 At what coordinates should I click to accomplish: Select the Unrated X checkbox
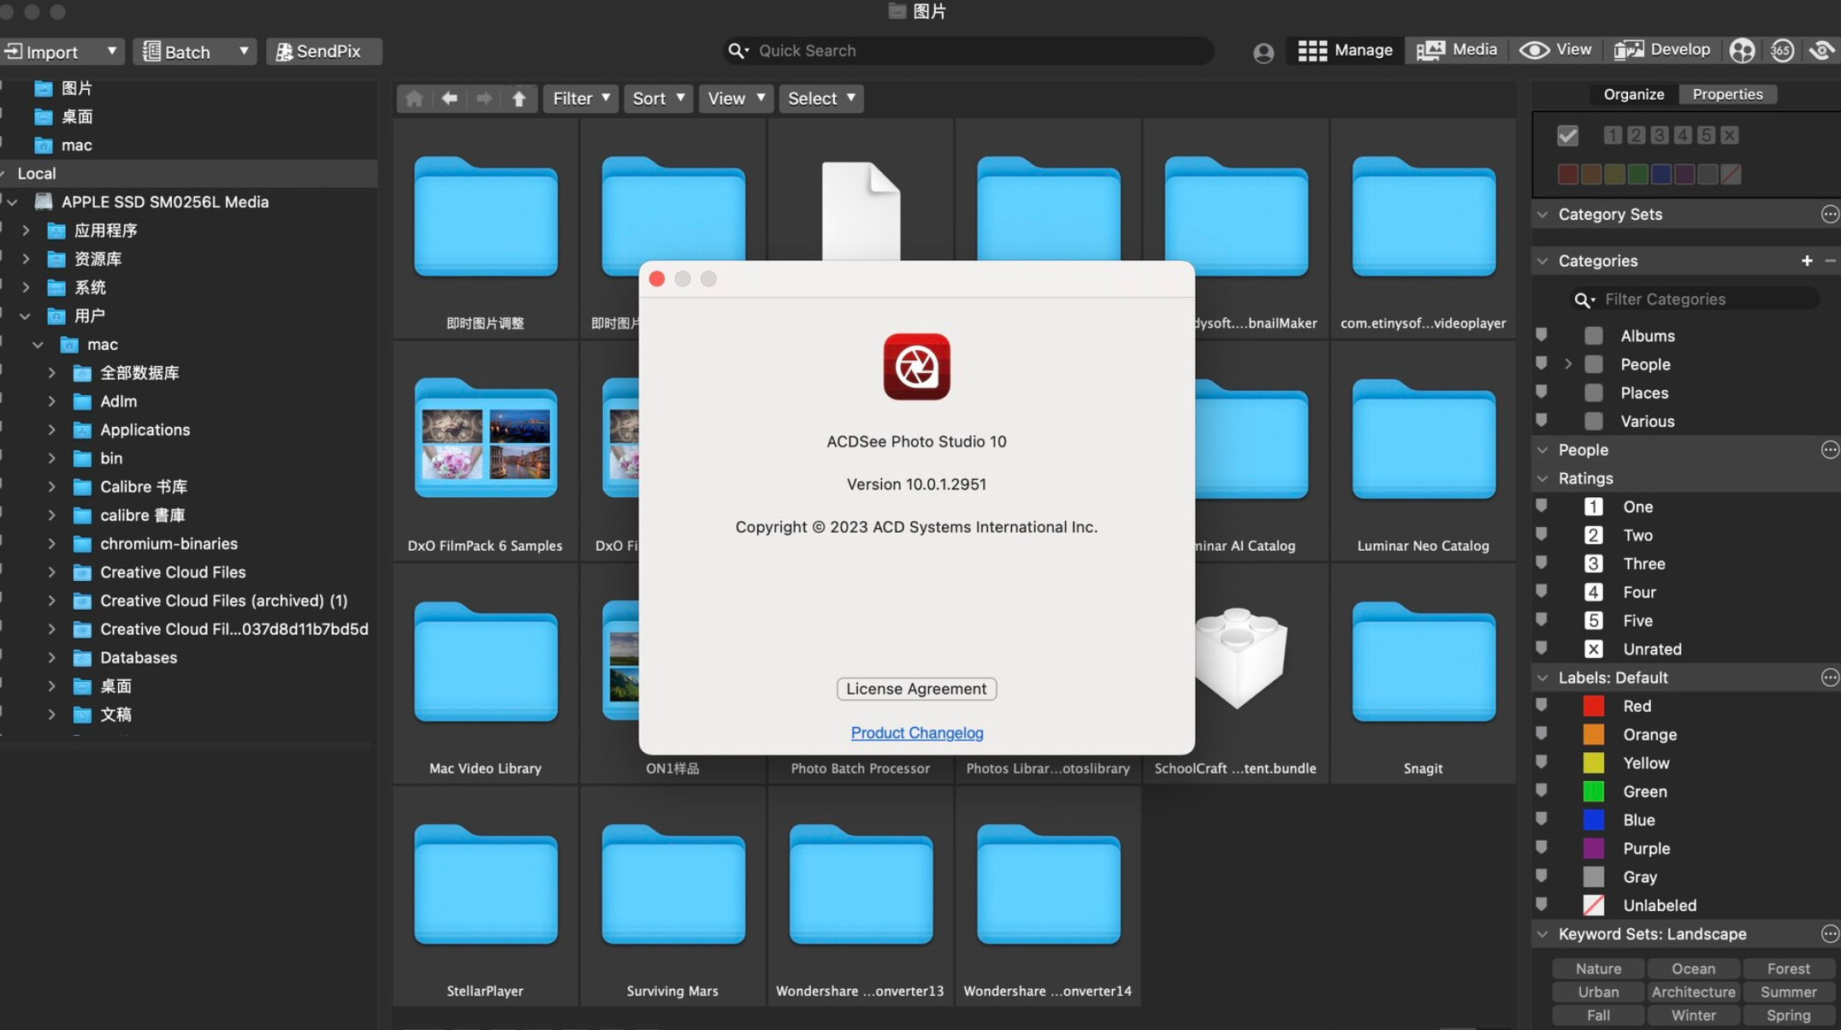(x=1593, y=649)
